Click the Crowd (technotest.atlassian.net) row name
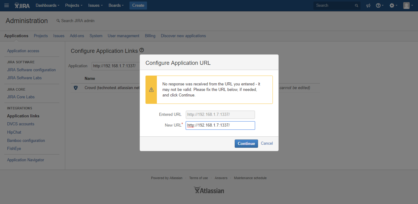Viewport: 418px width, 204px height. tap(112, 88)
